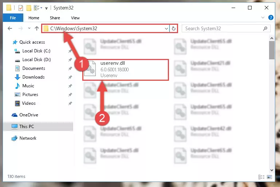280x187 pixels.
Task: Click the Back navigation arrow
Action: tap(10, 28)
